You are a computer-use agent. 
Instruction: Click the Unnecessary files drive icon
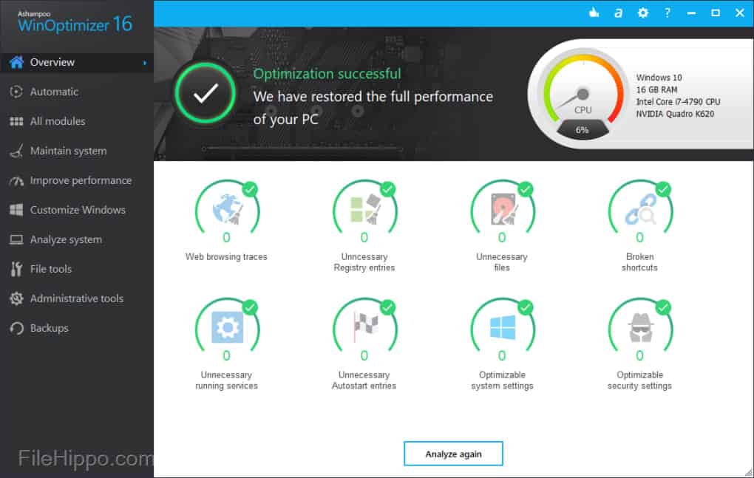click(x=502, y=210)
